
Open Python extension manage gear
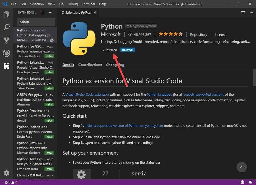click(52, 40)
